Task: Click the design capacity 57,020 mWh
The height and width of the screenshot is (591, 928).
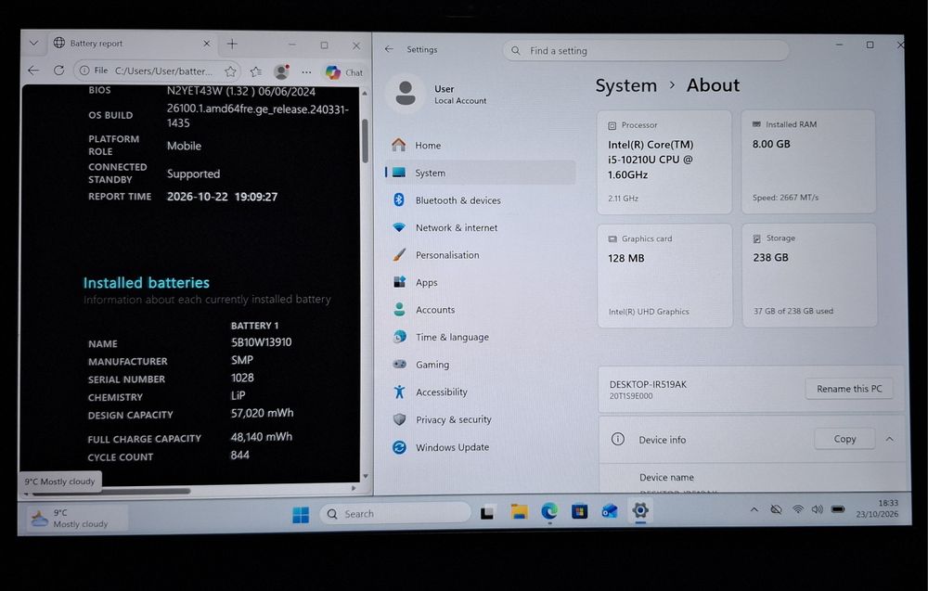Action: click(263, 413)
